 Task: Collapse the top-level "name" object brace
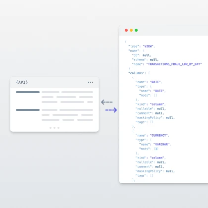click(x=144, y=51)
